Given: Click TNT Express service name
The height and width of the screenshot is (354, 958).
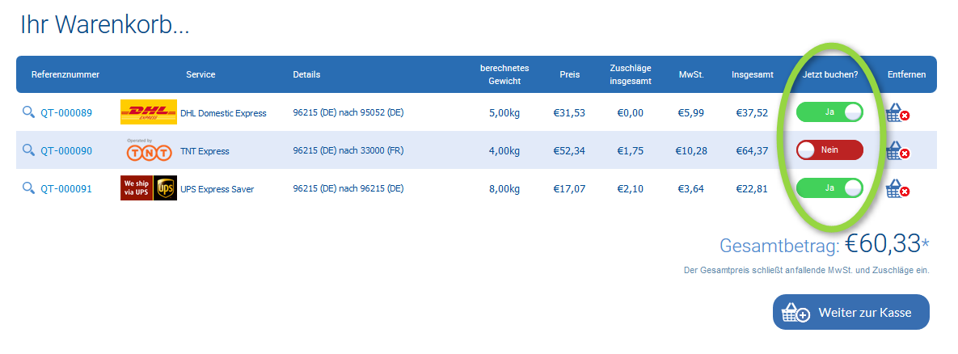Looking at the screenshot, I should coord(205,151).
